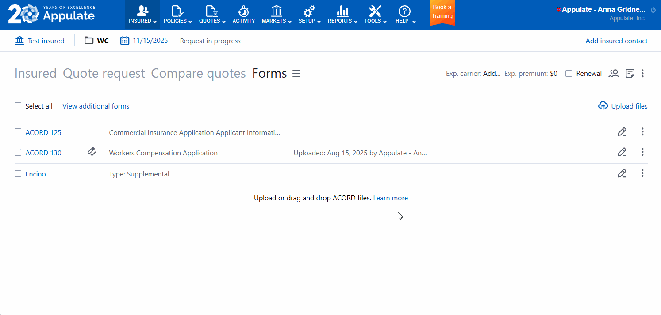Expand the Markets dropdown arrow
This screenshot has height=315, width=661.
[289, 21]
